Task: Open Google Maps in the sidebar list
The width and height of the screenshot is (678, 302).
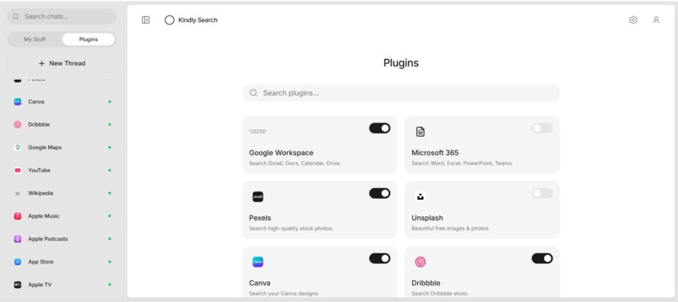Action: [x=61, y=148]
